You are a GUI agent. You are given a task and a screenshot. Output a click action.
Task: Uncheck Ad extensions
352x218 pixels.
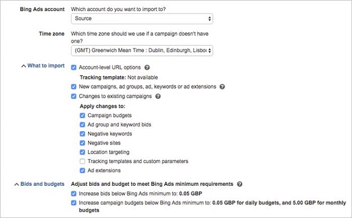pyautogui.click(x=82, y=170)
